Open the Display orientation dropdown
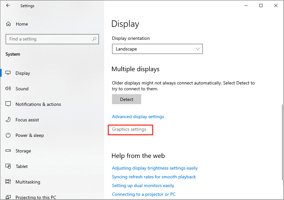Screen dimensions: 284x200 pyautogui.click(x=157, y=49)
